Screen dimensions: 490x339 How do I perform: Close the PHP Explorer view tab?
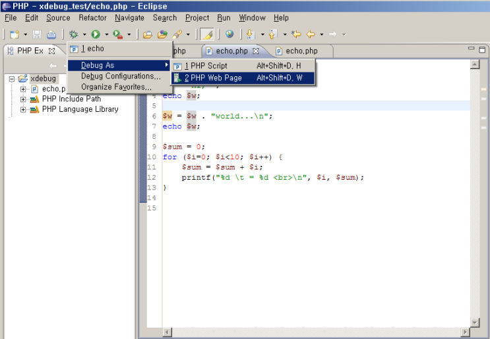coord(52,51)
